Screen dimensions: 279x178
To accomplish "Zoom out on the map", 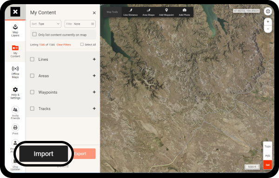I will tap(268, 29).
